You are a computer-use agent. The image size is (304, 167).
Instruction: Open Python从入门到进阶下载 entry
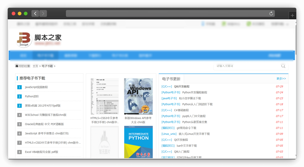[197, 104]
